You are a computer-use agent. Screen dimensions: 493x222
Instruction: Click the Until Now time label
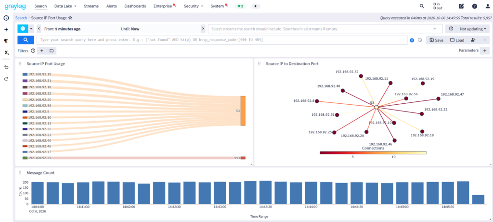tap(130, 29)
